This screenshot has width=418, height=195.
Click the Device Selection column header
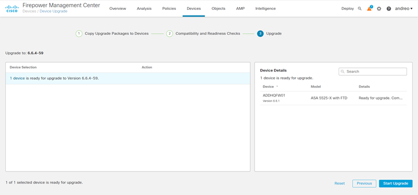click(x=23, y=67)
